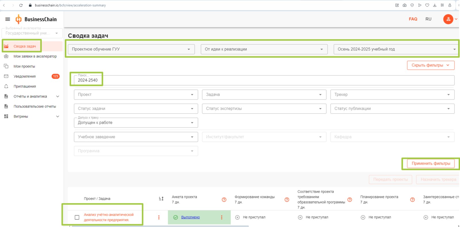Go back in browser history
Viewport: 460px width, 227px height.
click(x=4, y=5)
